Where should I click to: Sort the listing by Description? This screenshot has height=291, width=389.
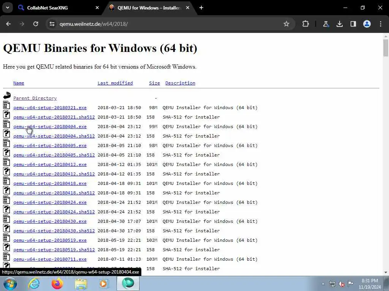pos(180,83)
